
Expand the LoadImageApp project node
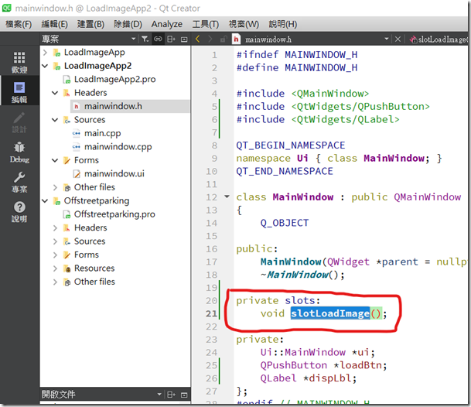click(46, 53)
